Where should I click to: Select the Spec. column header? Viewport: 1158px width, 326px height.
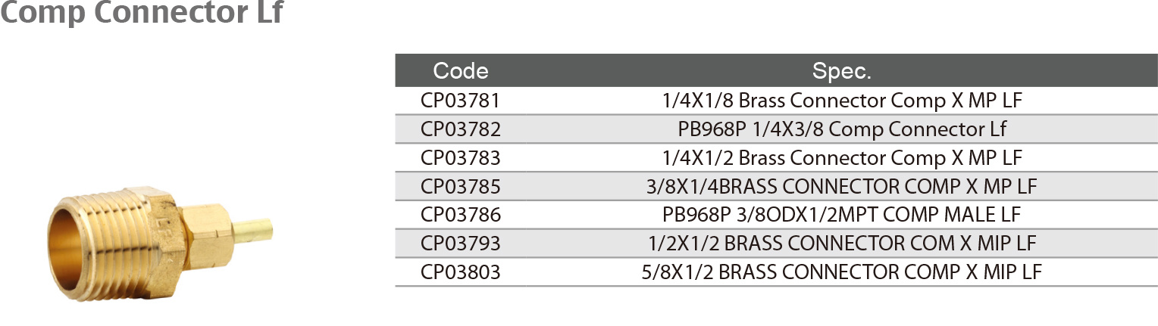(x=842, y=71)
